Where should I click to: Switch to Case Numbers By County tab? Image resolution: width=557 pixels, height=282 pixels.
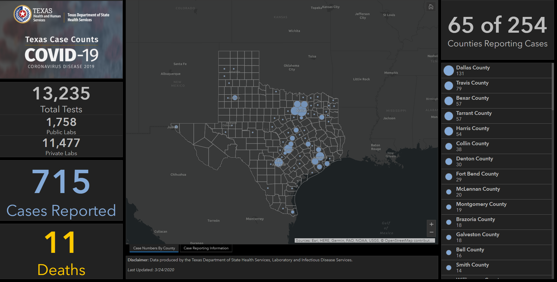(154, 248)
